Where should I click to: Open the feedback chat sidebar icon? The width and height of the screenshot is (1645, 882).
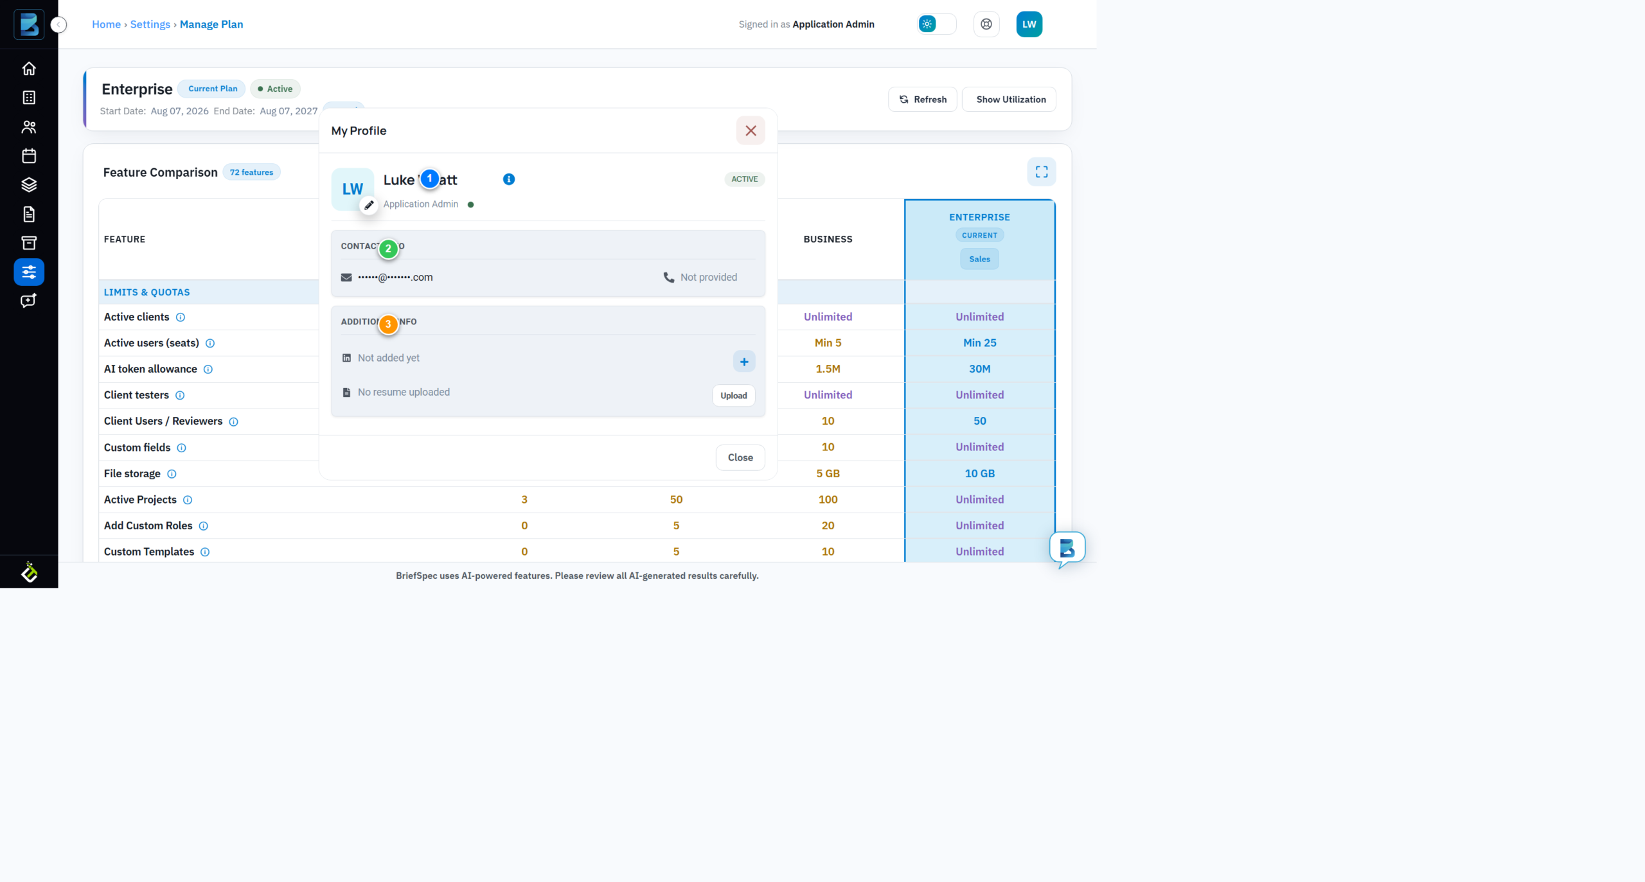[29, 301]
